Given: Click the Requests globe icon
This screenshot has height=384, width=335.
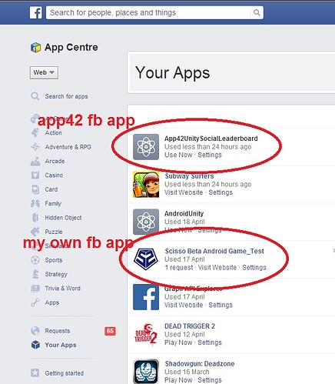Looking at the screenshot, I should [x=35, y=331].
